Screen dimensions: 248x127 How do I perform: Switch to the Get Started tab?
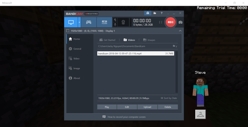[107, 40]
